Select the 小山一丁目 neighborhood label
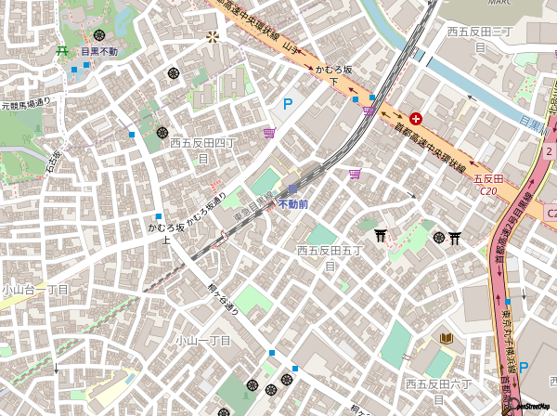This screenshot has width=557, height=416. [x=203, y=341]
